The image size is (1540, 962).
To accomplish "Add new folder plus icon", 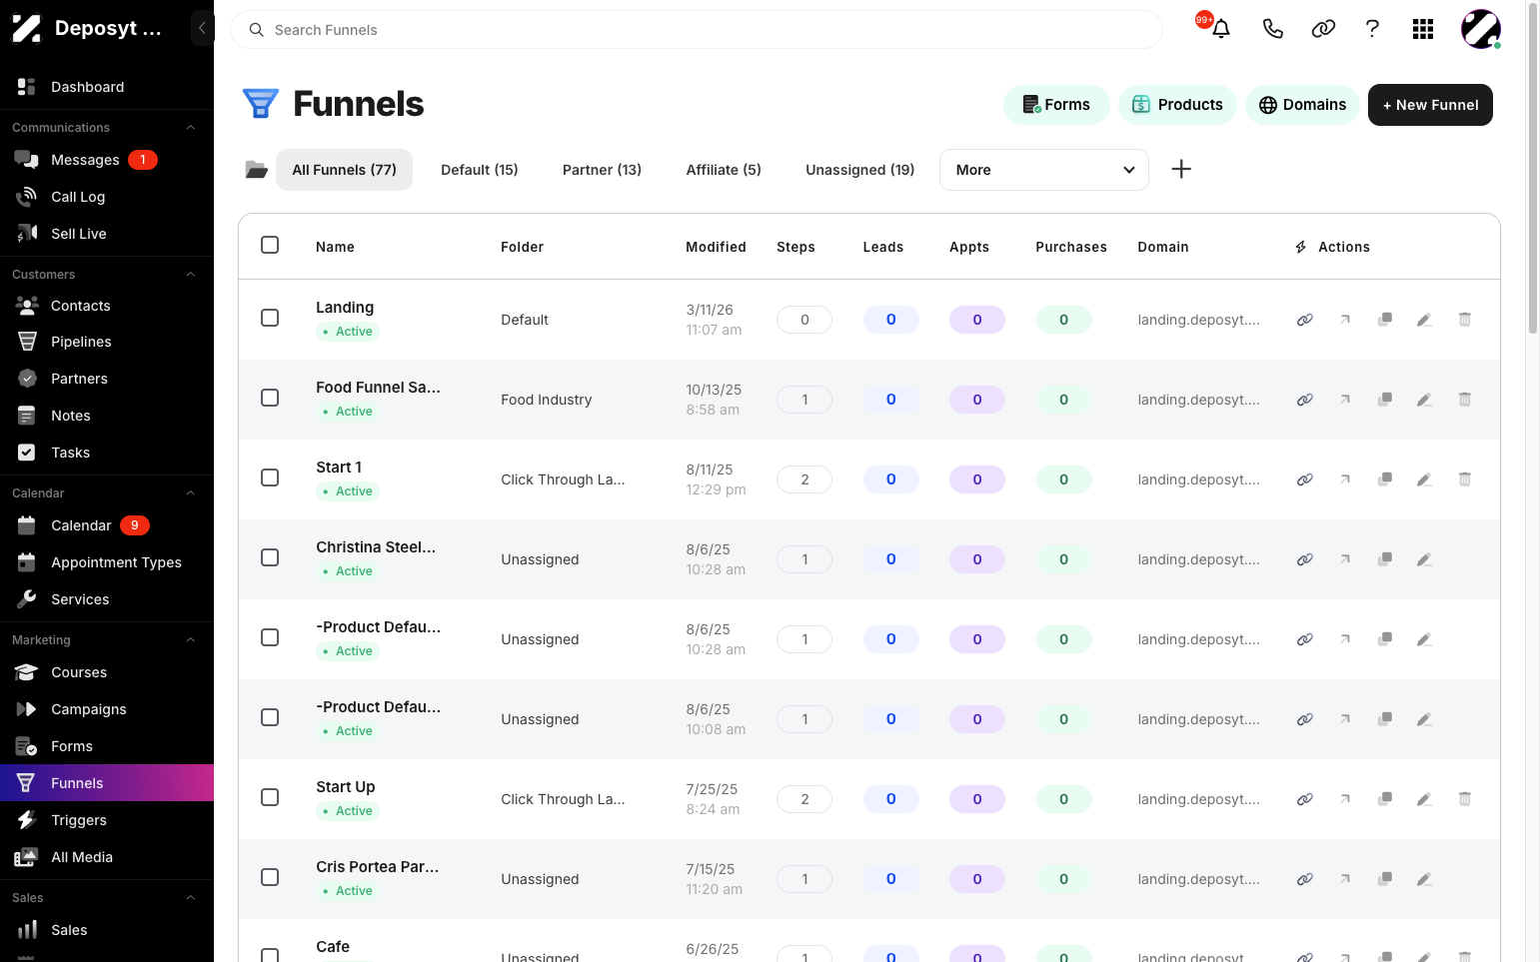I will [1181, 169].
